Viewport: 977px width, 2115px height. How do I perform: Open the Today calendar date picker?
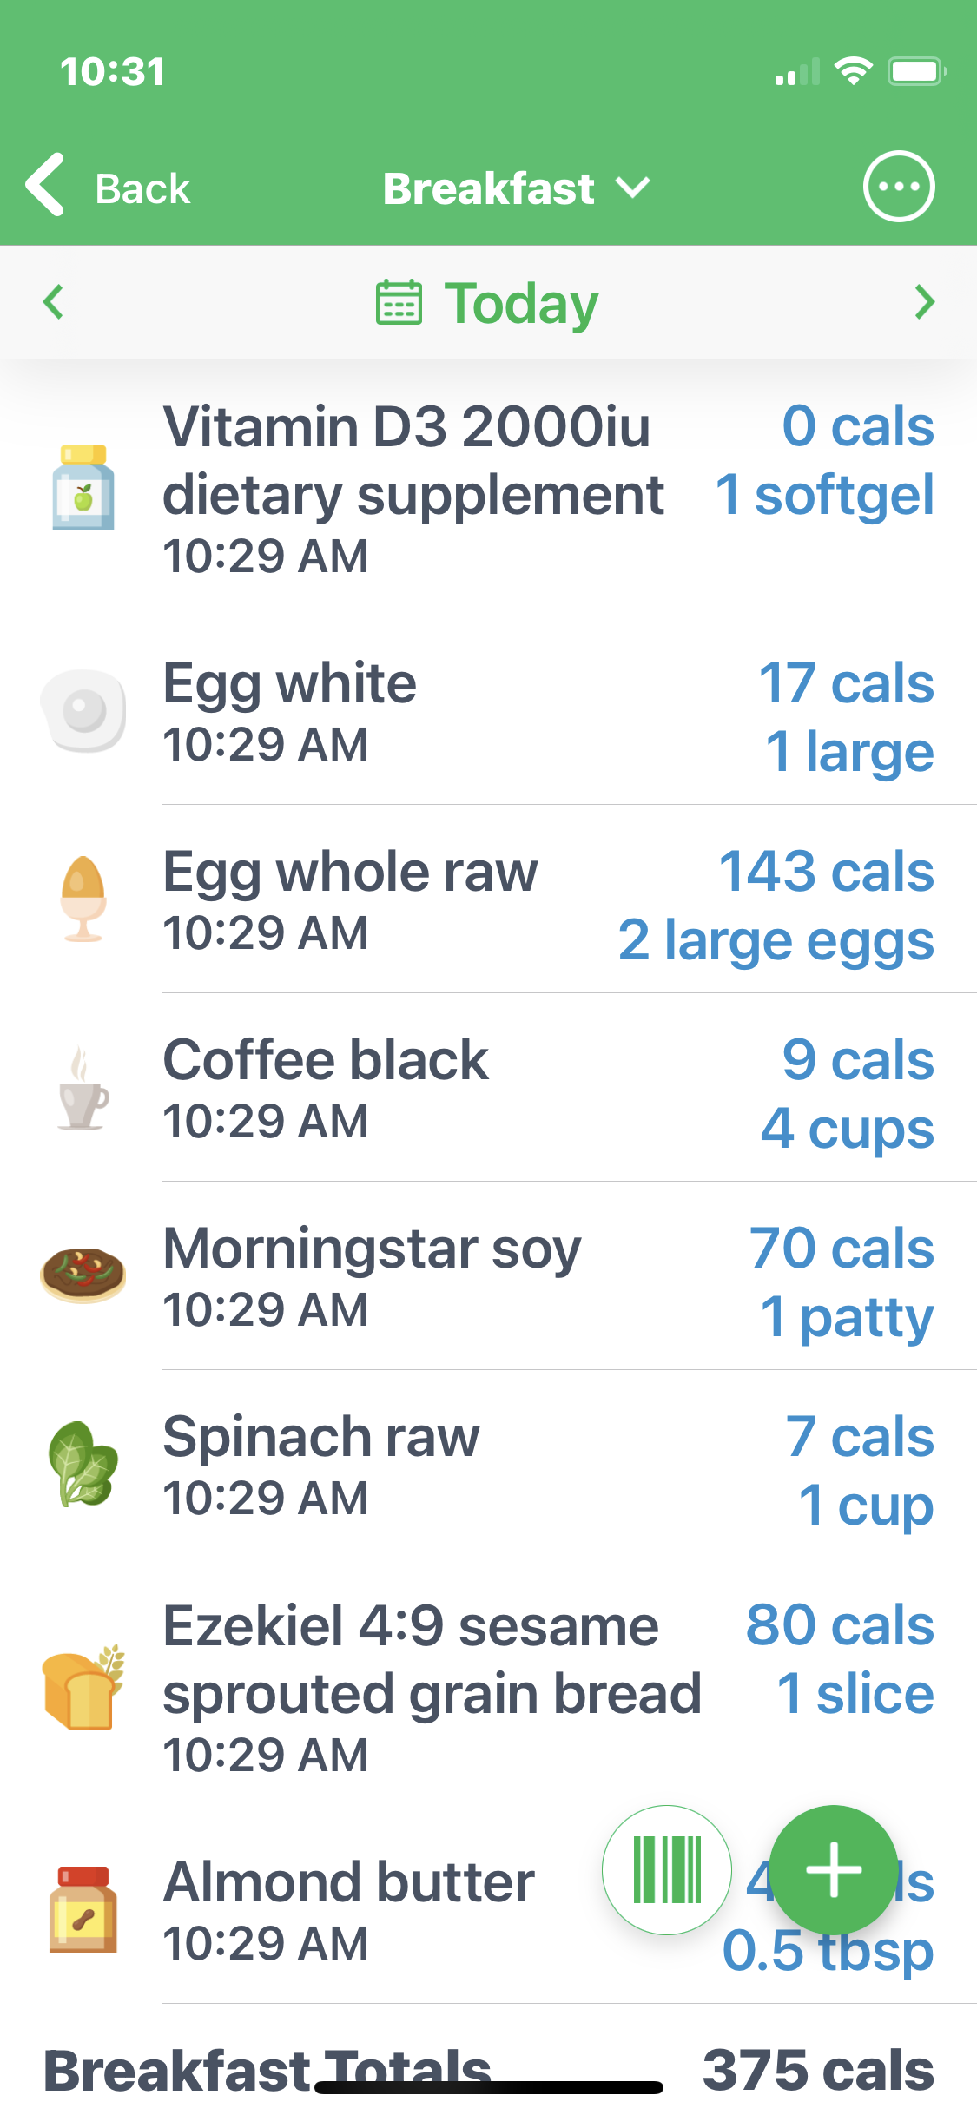pos(488,303)
